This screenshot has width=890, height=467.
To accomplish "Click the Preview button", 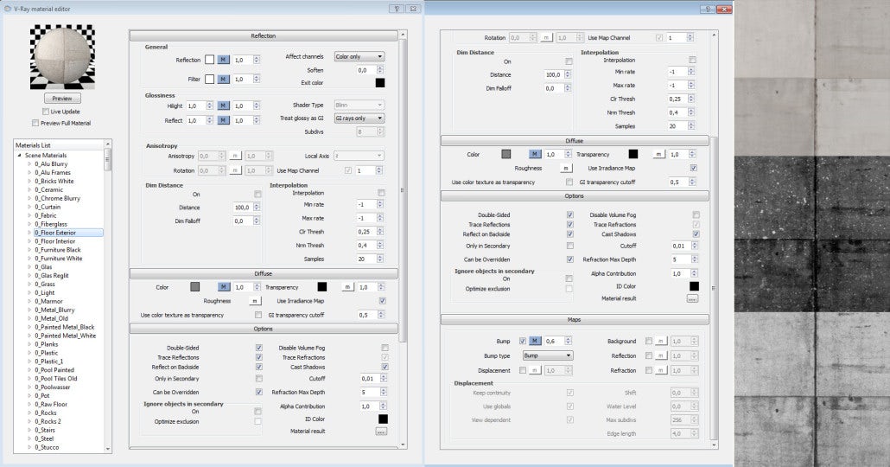I will [x=61, y=99].
